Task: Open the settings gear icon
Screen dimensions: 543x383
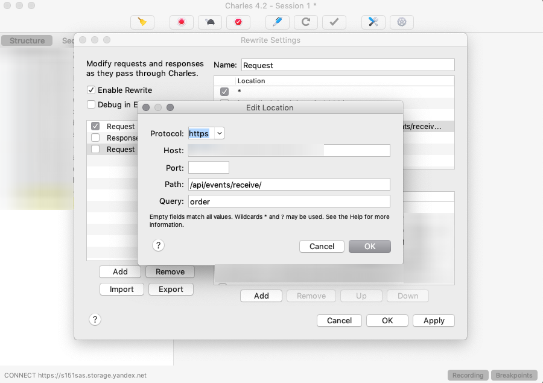Action: point(402,22)
